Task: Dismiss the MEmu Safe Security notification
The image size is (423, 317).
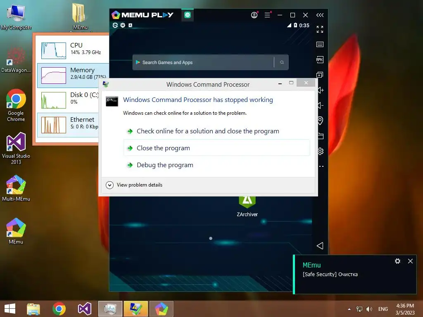Action: (410, 261)
